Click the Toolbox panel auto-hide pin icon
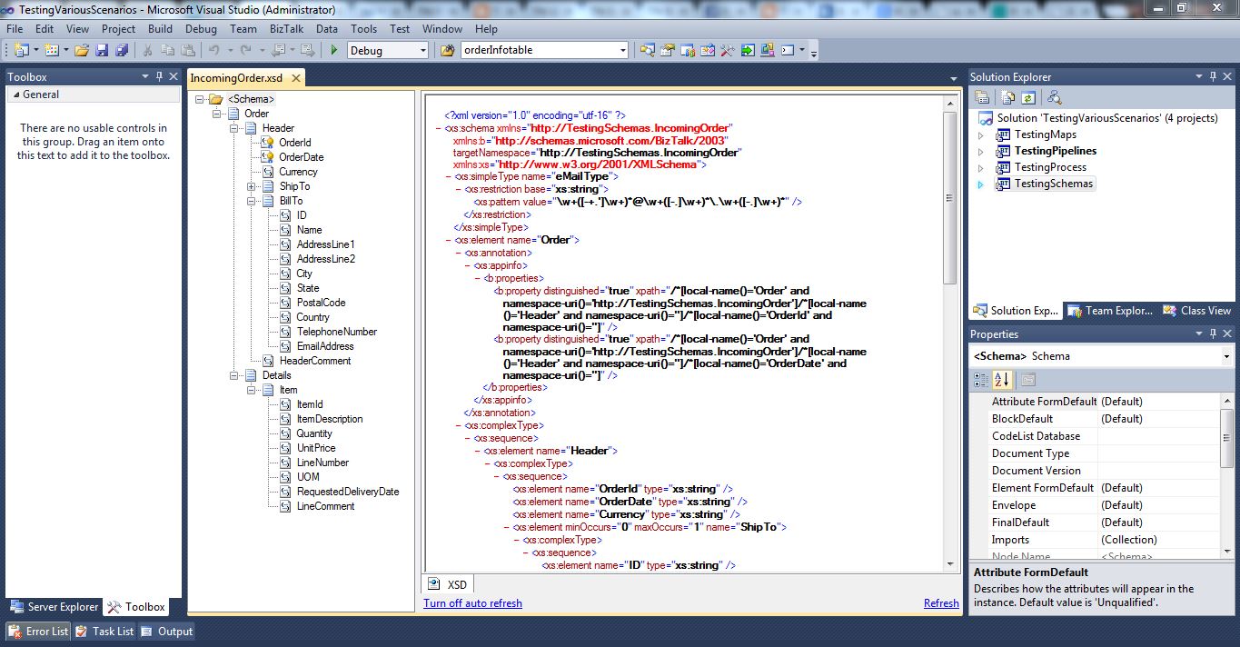Screen dimensions: 1240x647 tap(159, 77)
